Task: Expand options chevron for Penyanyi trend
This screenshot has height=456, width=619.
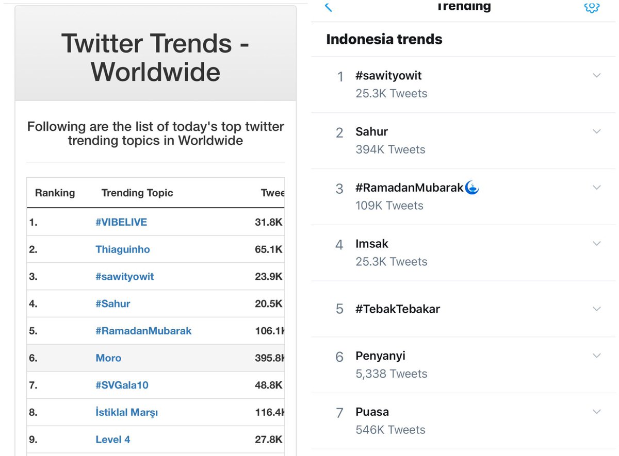Action: 597,356
